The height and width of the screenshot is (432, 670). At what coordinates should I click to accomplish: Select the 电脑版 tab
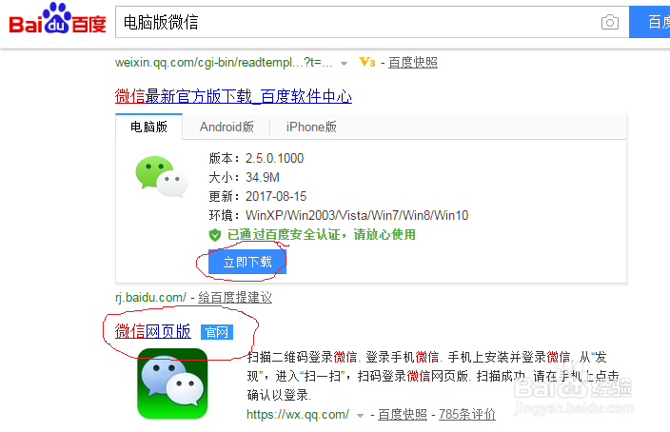148,127
